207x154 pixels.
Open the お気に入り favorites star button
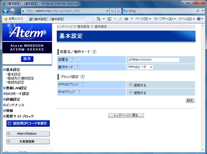tap(14, 19)
